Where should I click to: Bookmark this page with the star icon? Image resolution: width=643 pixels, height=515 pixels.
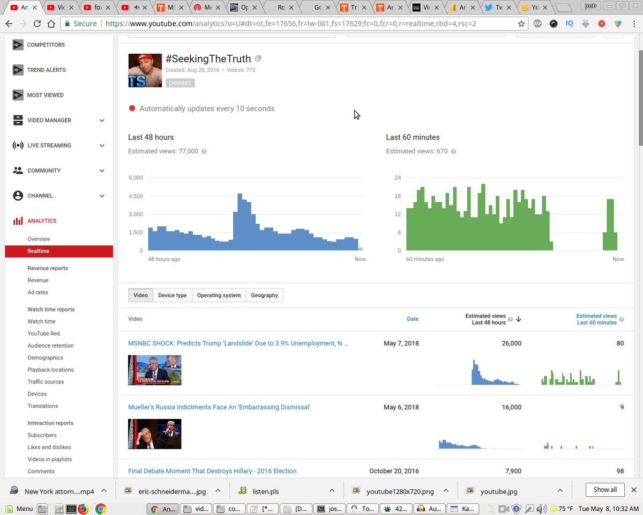(x=521, y=24)
